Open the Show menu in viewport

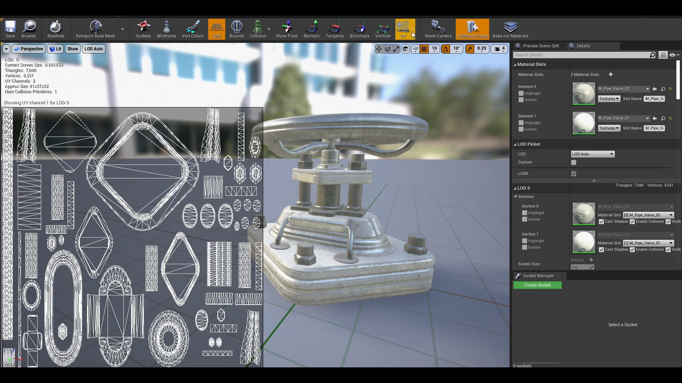(73, 49)
